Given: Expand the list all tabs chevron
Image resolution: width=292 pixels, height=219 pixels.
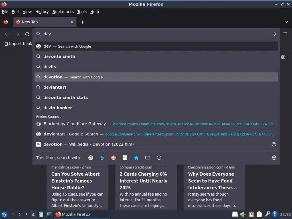Looking at the screenshot, I should click(286, 22).
